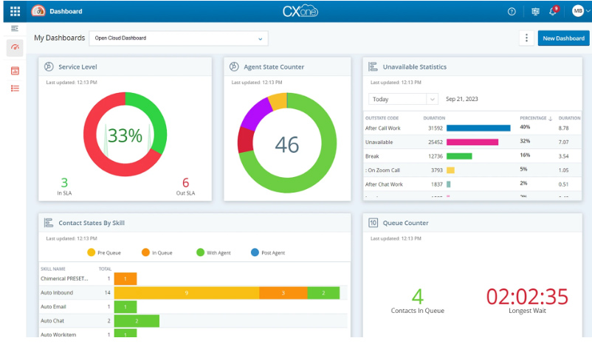The height and width of the screenshot is (352, 592).
Task: Click the green In SLA donut segment
Action: point(155,117)
